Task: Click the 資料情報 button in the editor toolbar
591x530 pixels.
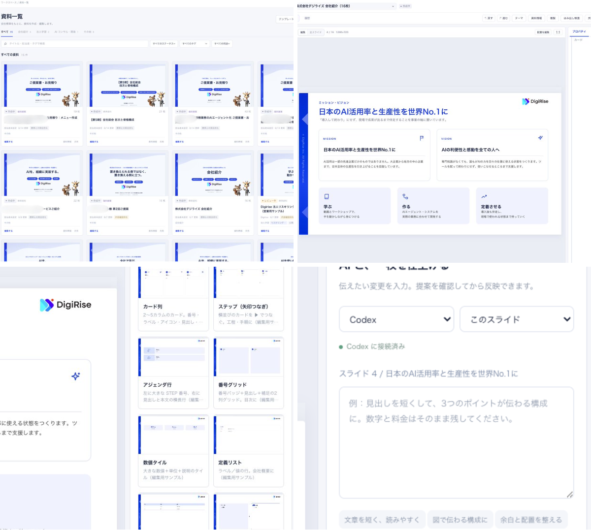Action: pos(536,18)
